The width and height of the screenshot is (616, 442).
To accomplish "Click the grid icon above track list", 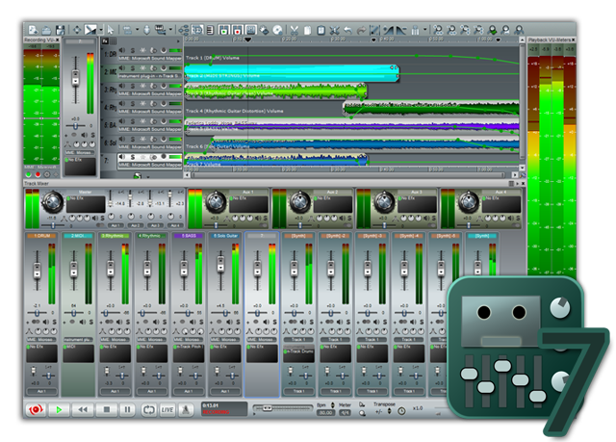I will 113,40.
